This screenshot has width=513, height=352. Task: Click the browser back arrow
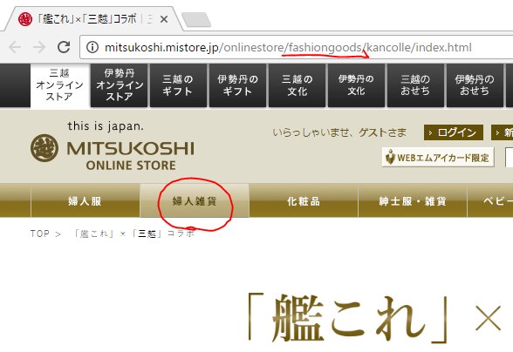coord(15,47)
